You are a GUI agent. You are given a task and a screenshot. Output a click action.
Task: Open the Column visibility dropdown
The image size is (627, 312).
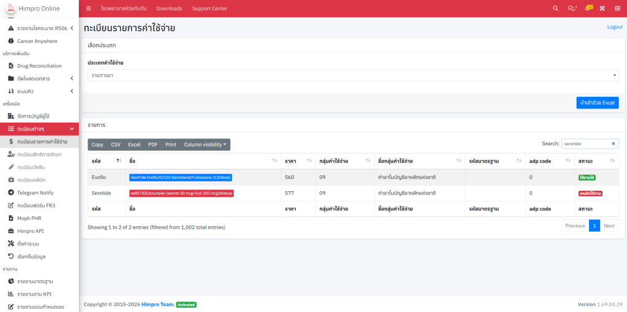pos(205,145)
